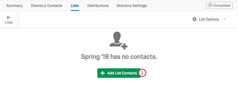Click the briefcase icon in Completed button
The height and width of the screenshot is (101, 238).
click(210, 6)
